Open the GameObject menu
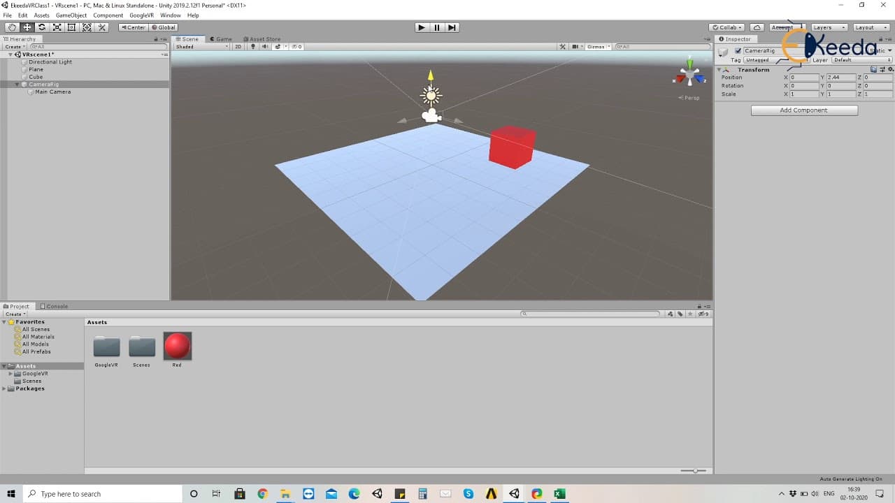This screenshot has height=503, width=895. pyautogui.click(x=71, y=15)
